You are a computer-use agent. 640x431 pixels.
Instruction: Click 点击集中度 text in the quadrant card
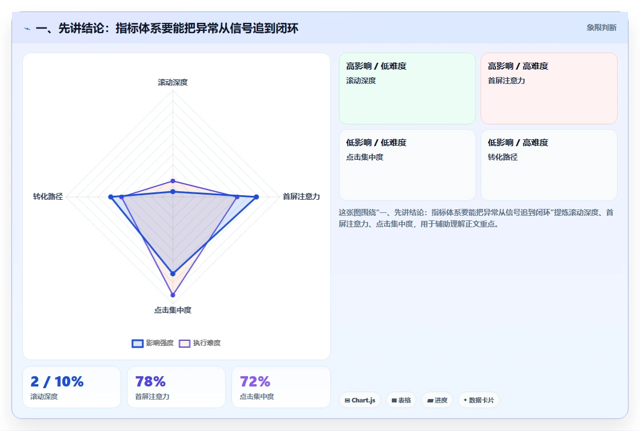point(365,157)
